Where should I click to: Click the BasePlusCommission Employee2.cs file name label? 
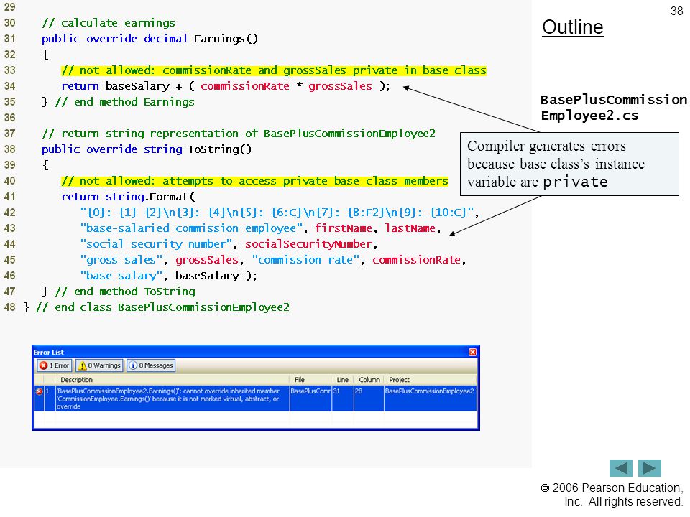(613, 108)
